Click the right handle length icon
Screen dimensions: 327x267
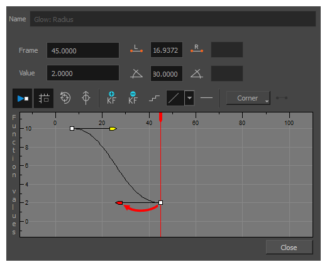tap(197, 48)
